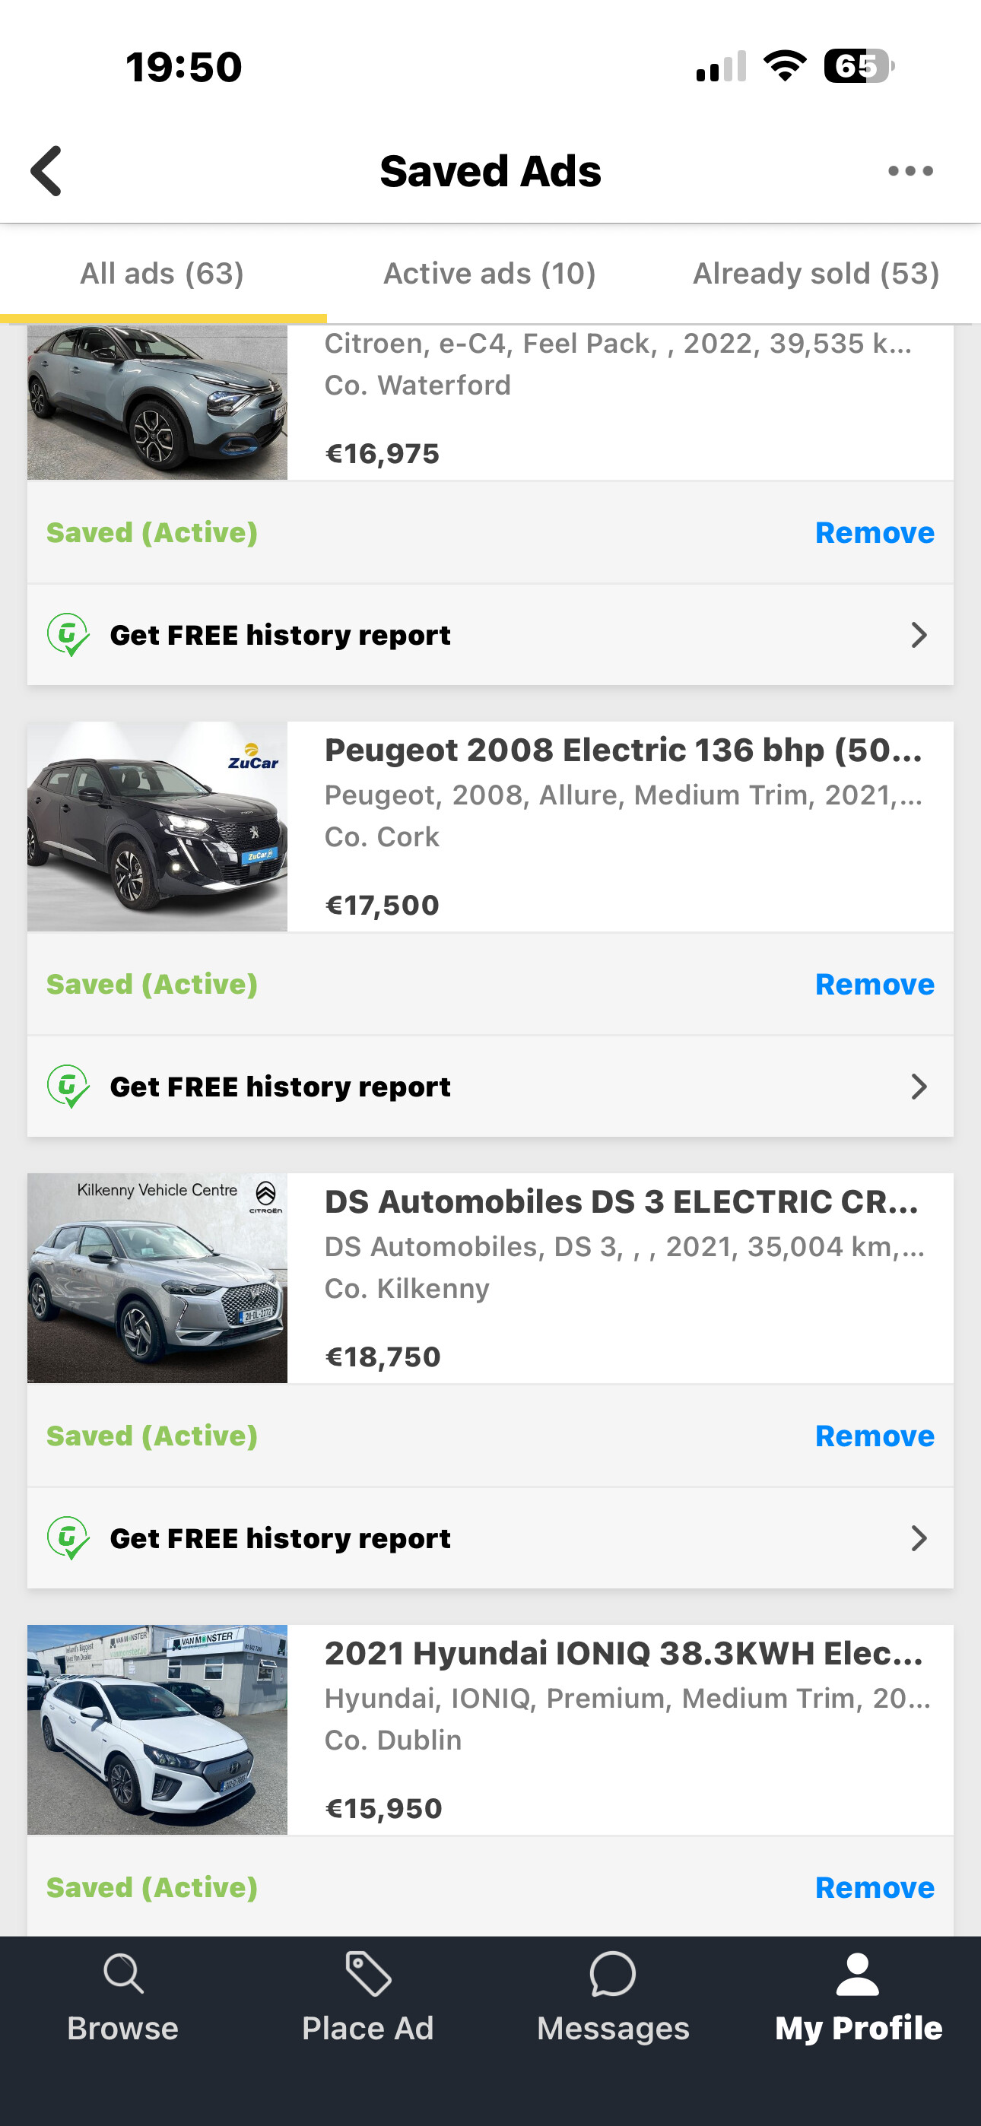Tap history report badge icon under Peugeot 2008
Screen dimensions: 981x2126
click(68, 1086)
